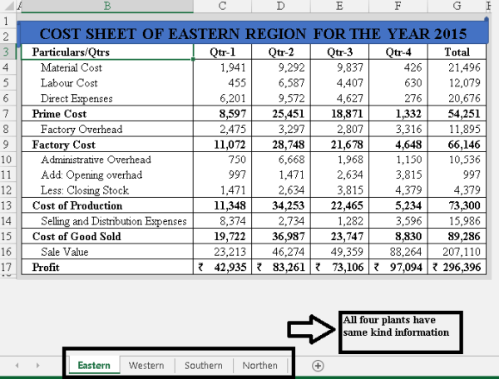The width and height of the screenshot is (499, 379).
Task: Select the Eastern sheet tab
Action: pyautogui.click(x=93, y=365)
